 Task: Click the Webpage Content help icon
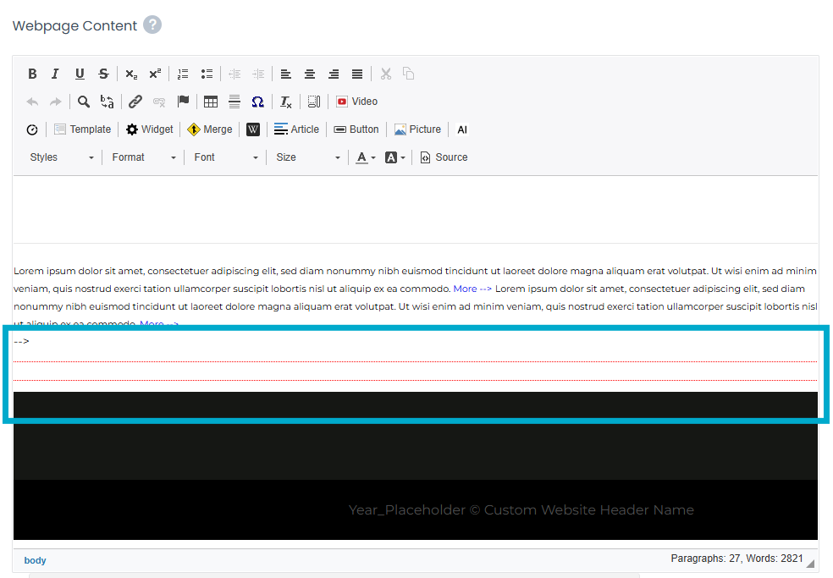click(152, 25)
